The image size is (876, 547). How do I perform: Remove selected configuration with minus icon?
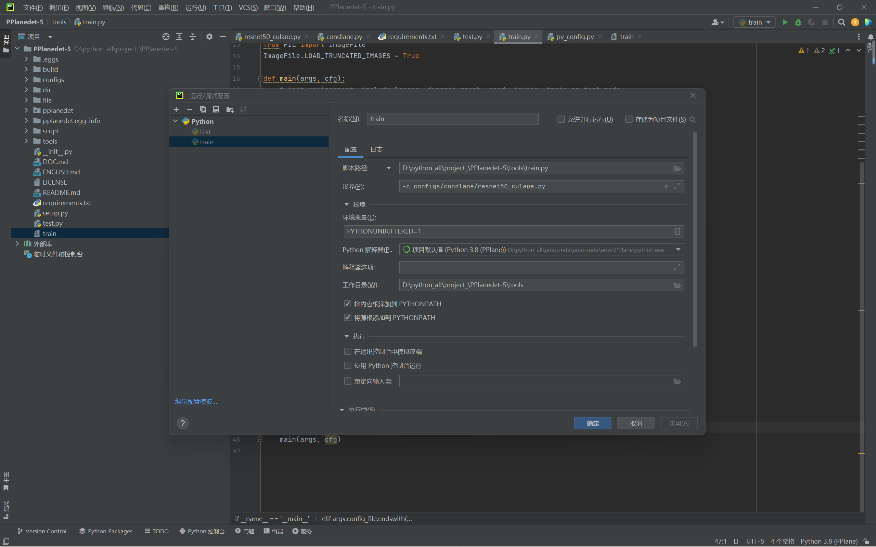pyautogui.click(x=189, y=109)
